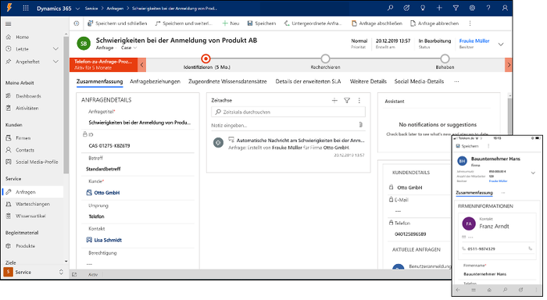The image size is (547, 300).
Task: Collapse the sidebar with the hamburger icon
Action: pos(9,23)
